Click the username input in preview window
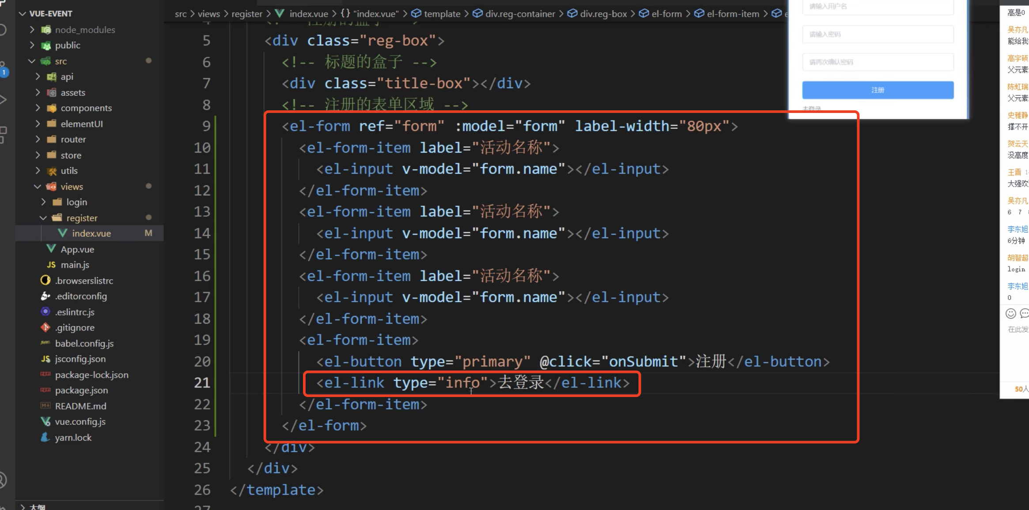1029x510 pixels. coord(878,7)
